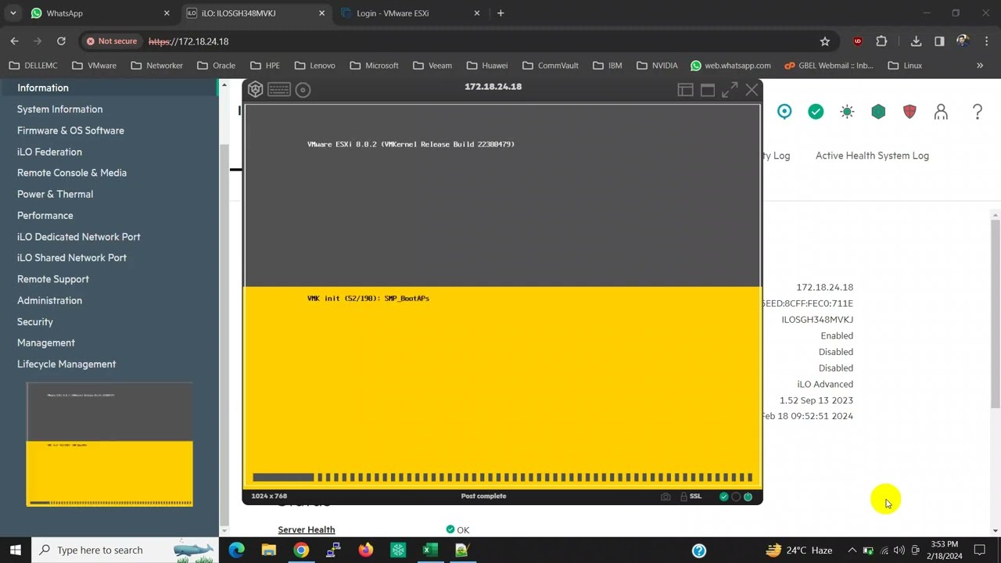This screenshot has width=1001, height=563.
Task: Click the Windows taskbar search box
Action: (125, 550)
